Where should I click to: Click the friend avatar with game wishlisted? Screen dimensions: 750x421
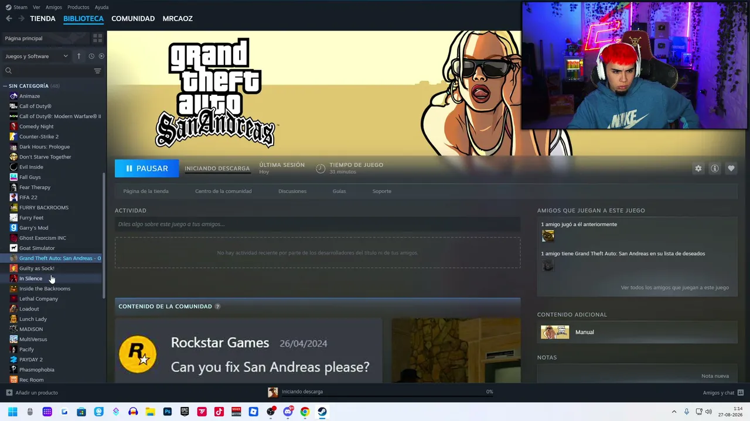[x=548, y=265]
